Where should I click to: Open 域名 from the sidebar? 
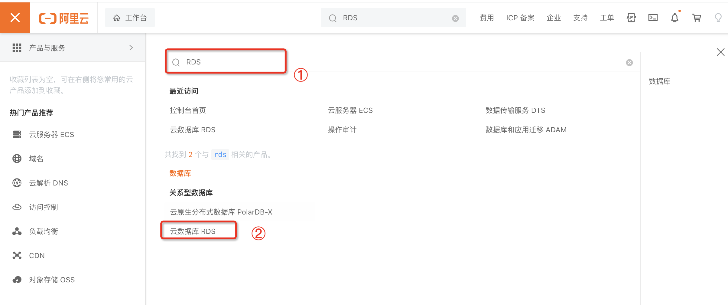pos(36,159)
